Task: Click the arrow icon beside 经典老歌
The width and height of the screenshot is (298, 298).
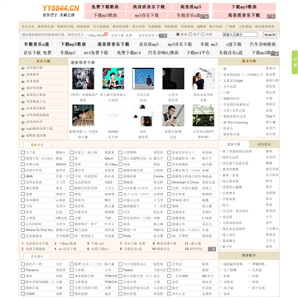Action: [23, 81]
